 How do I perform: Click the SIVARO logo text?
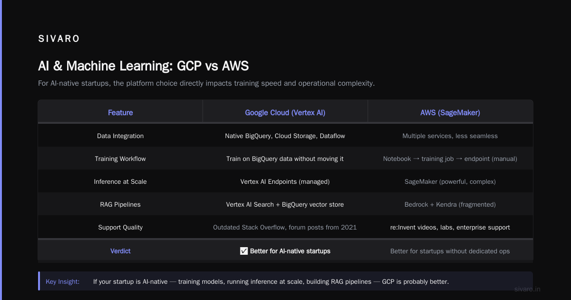[x=59, y=39]
